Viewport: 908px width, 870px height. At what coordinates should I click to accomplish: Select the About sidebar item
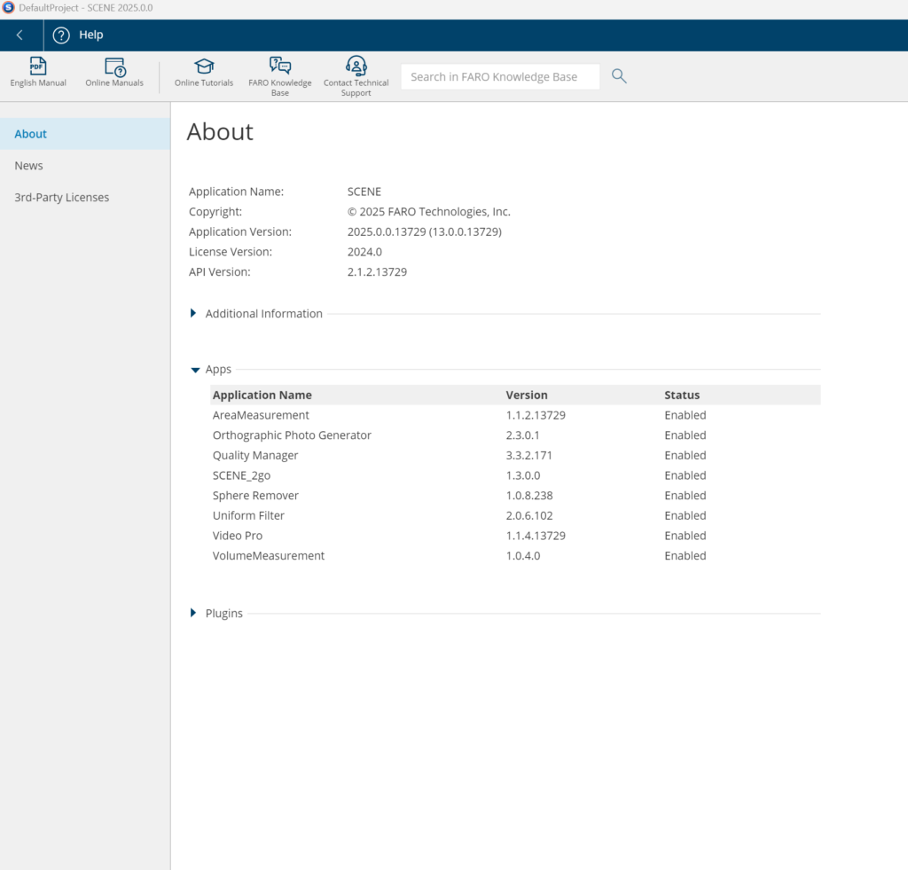point(31,134)
